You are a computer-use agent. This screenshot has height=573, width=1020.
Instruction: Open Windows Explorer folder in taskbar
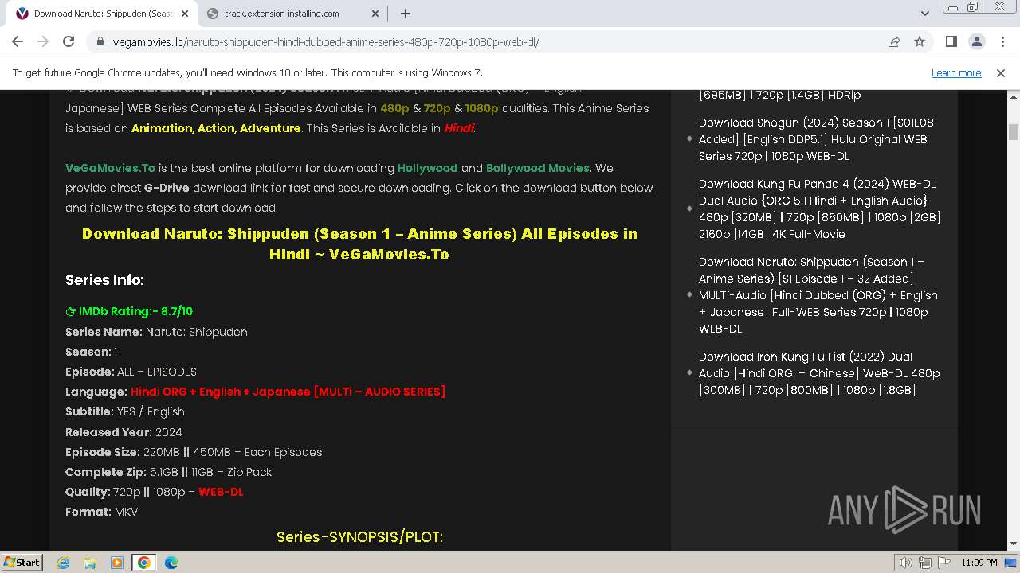[x=90, y=563]
